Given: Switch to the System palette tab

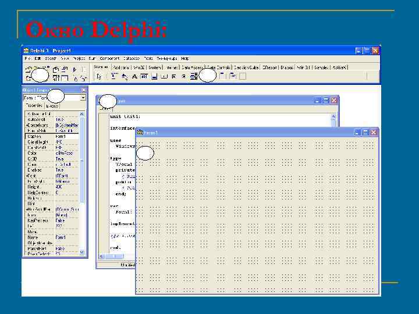Looking at the screenshot, I should [x=154, y=67].
